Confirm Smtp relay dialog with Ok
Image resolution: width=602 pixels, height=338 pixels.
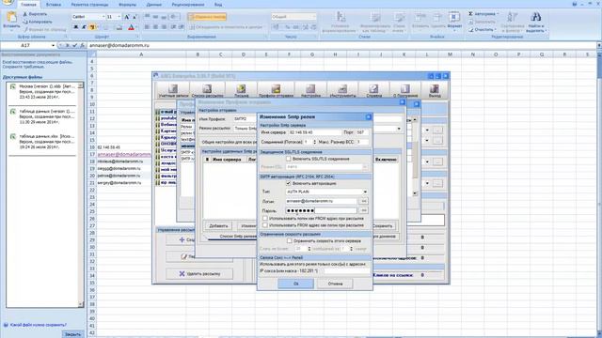295,284
